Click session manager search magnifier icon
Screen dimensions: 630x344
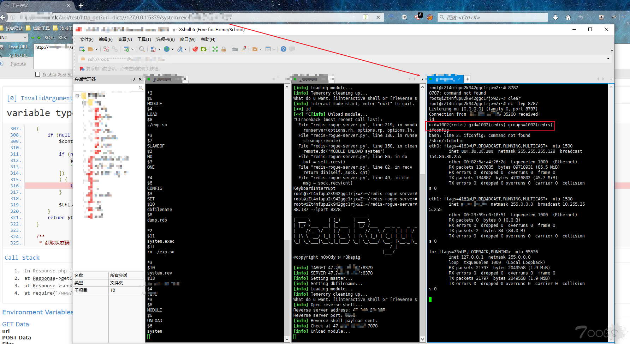(x=141, y=87)
